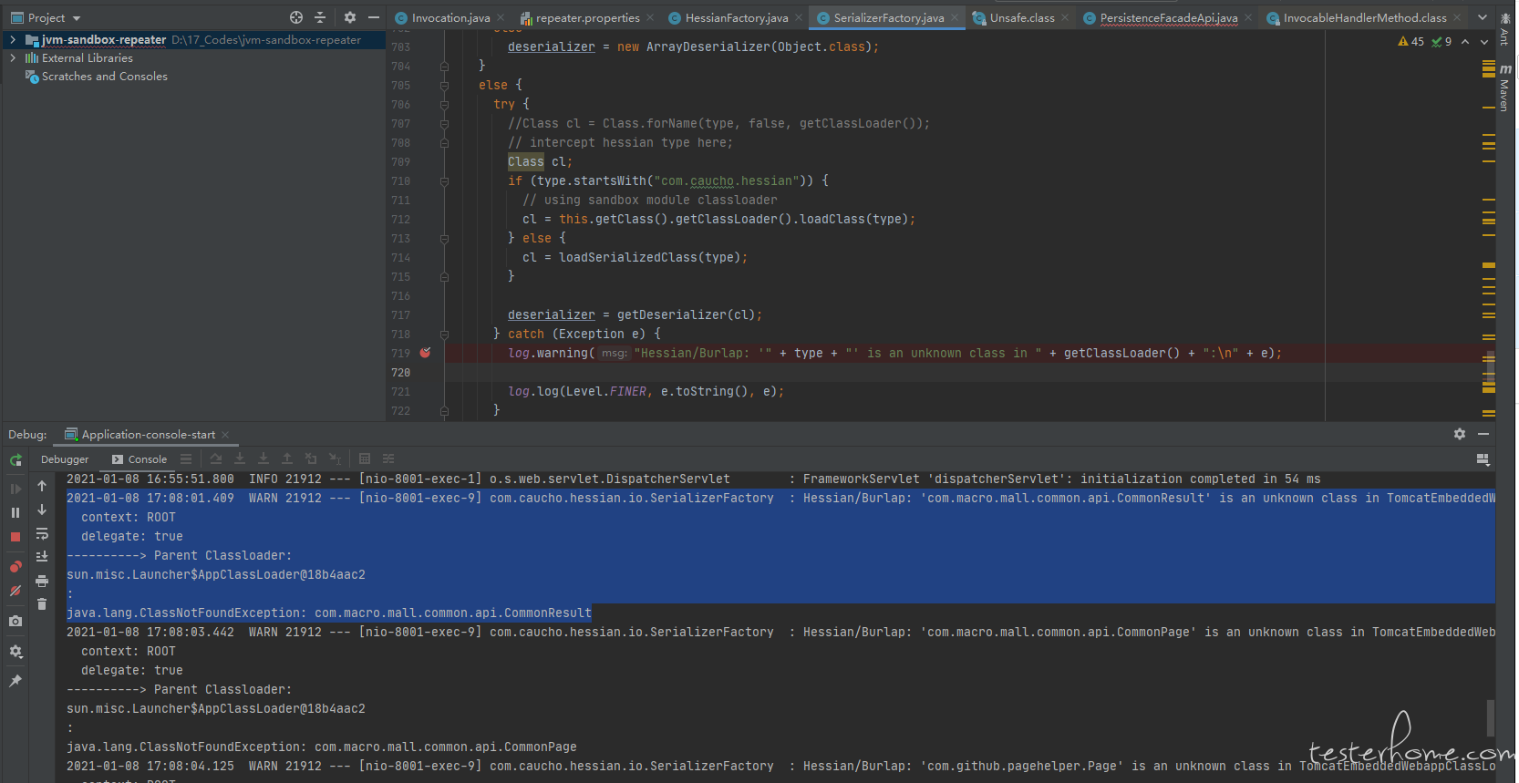Switch to PersistenceFacadeApi.java tab
This screenshot has width=1519, height=783.
[1169, 17]
